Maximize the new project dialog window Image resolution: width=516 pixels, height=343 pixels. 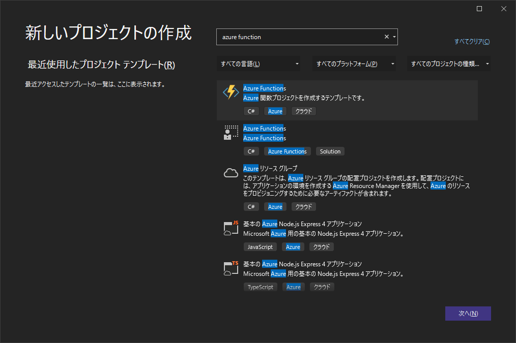click(x=479, y=9)
